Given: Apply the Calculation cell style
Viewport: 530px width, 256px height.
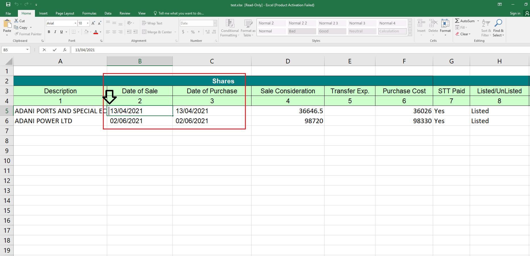Looking at the screenshot, I should (x=392, y=31).
